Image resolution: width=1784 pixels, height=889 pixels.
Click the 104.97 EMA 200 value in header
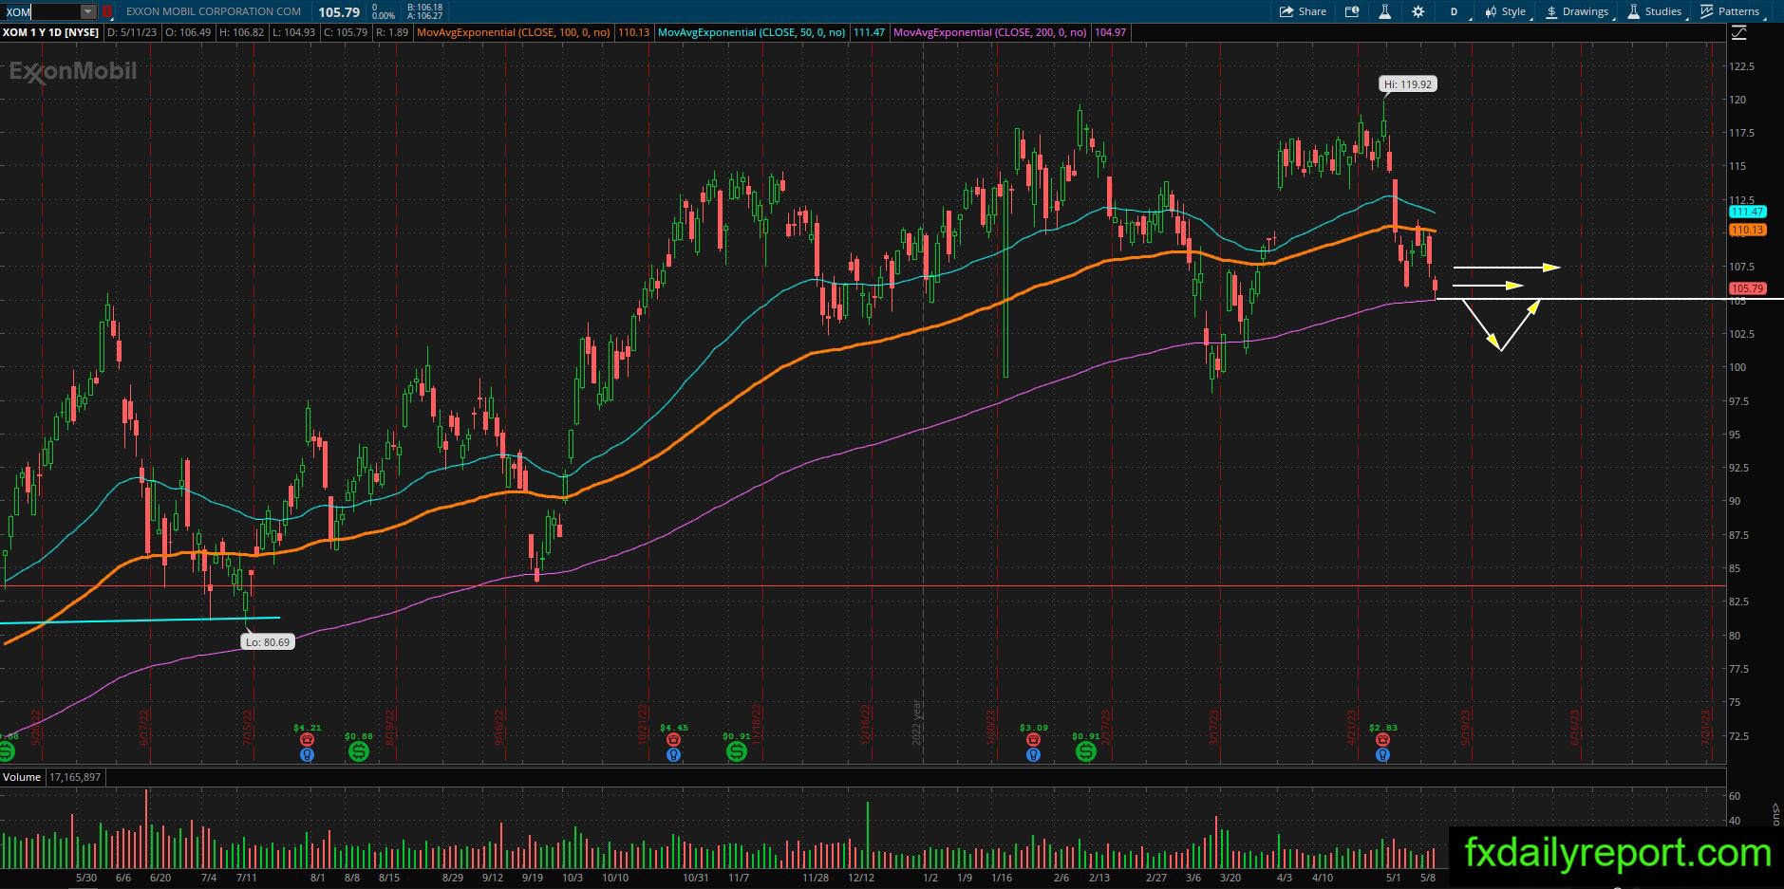(1110, 32)
